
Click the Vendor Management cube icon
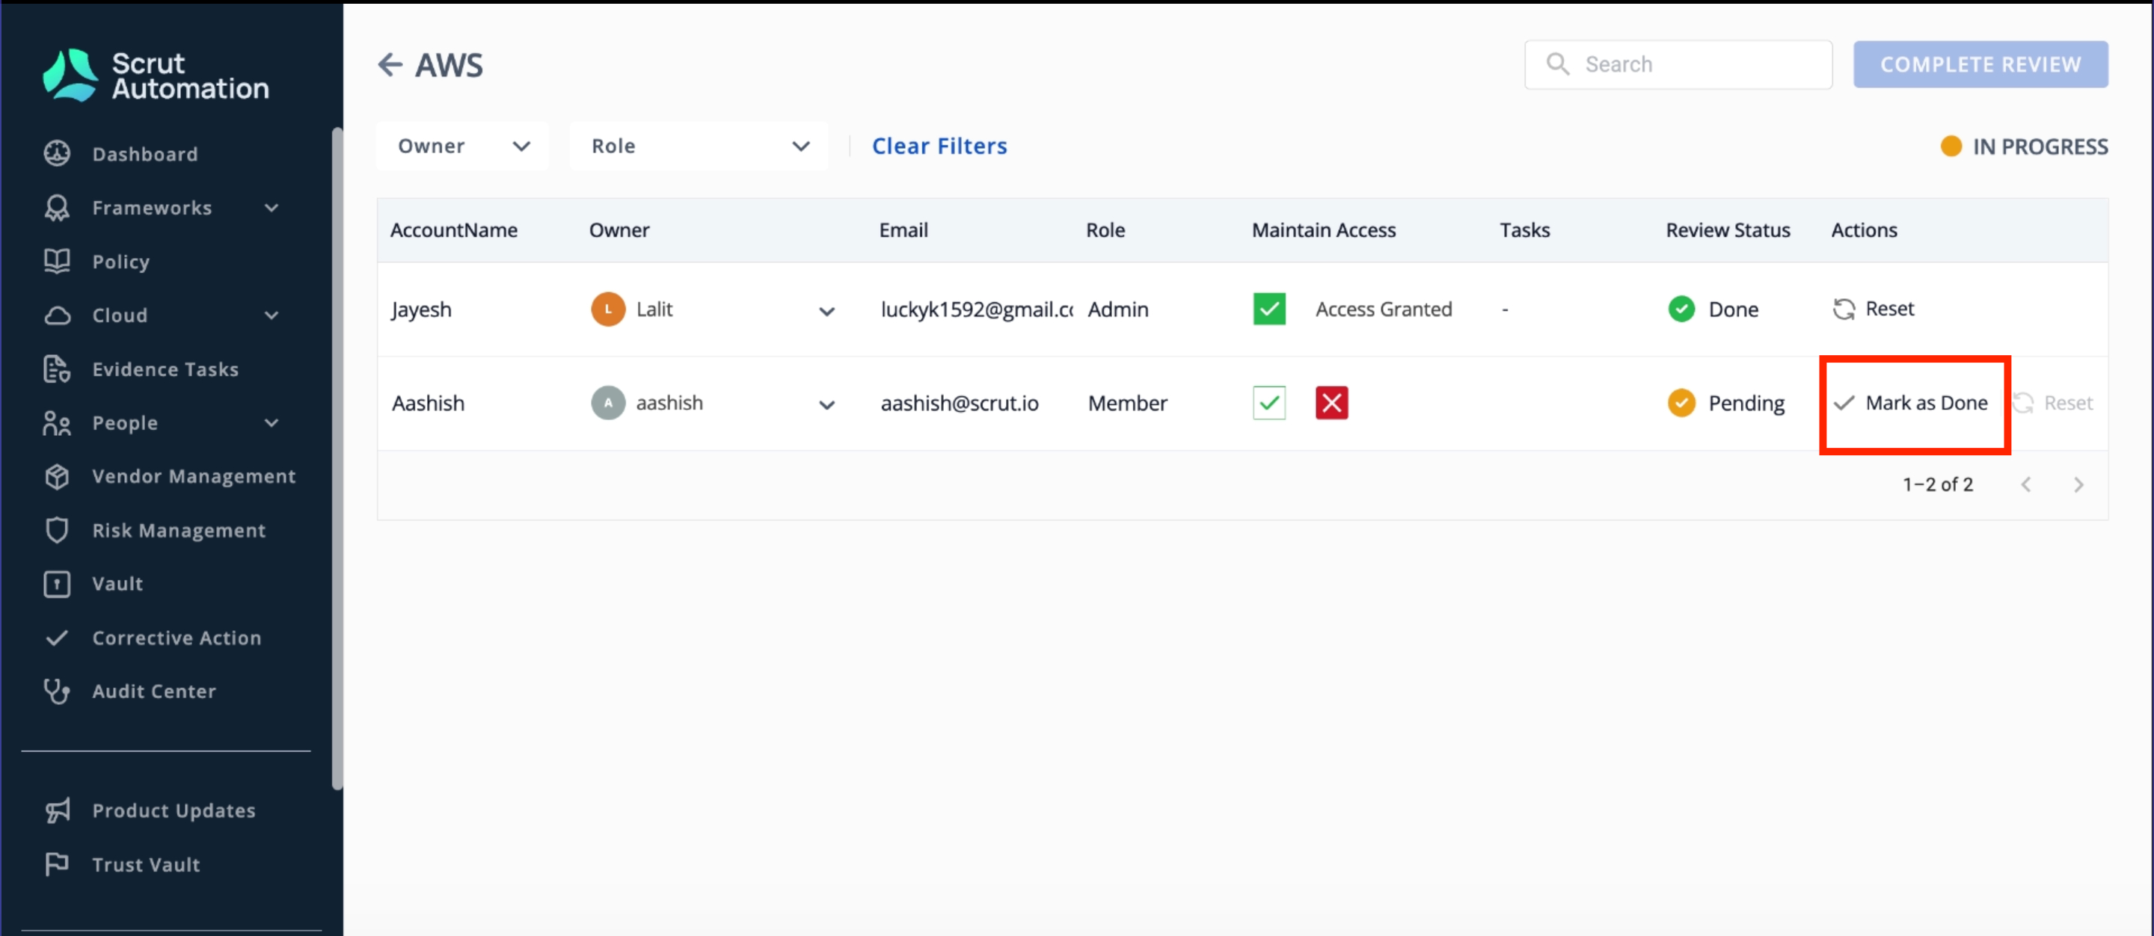click(57, 476)
